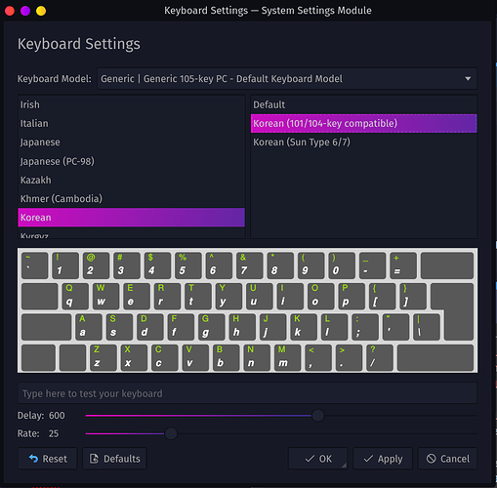Select Kazakh layout from list
This screenshot has height=488, width=497.
[131, 180]
